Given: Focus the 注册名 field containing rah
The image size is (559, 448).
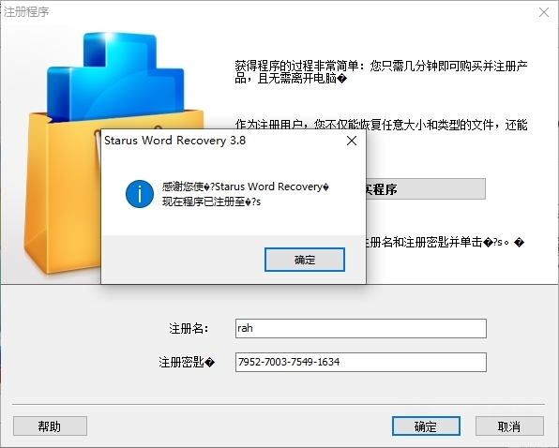Looking at the screenshot, I should click(361, 328).
